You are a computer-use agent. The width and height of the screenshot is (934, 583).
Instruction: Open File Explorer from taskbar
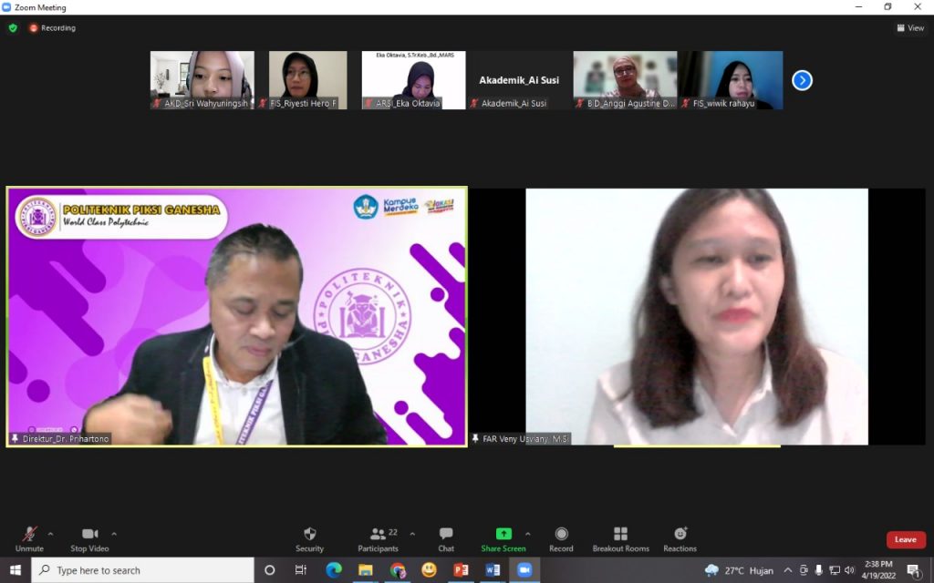365,570
